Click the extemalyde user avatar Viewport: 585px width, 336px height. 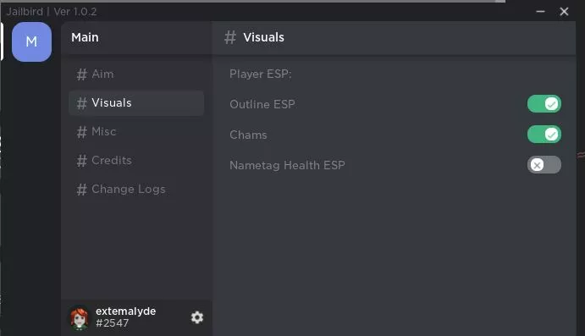(80, 318)
